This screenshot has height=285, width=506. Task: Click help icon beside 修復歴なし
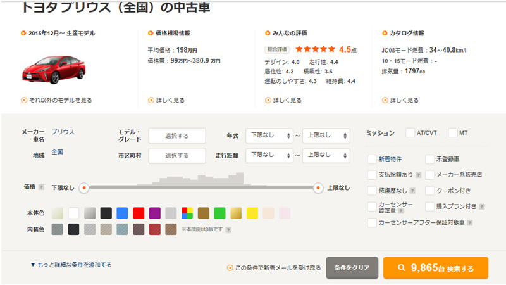click(x=412, y=191)
